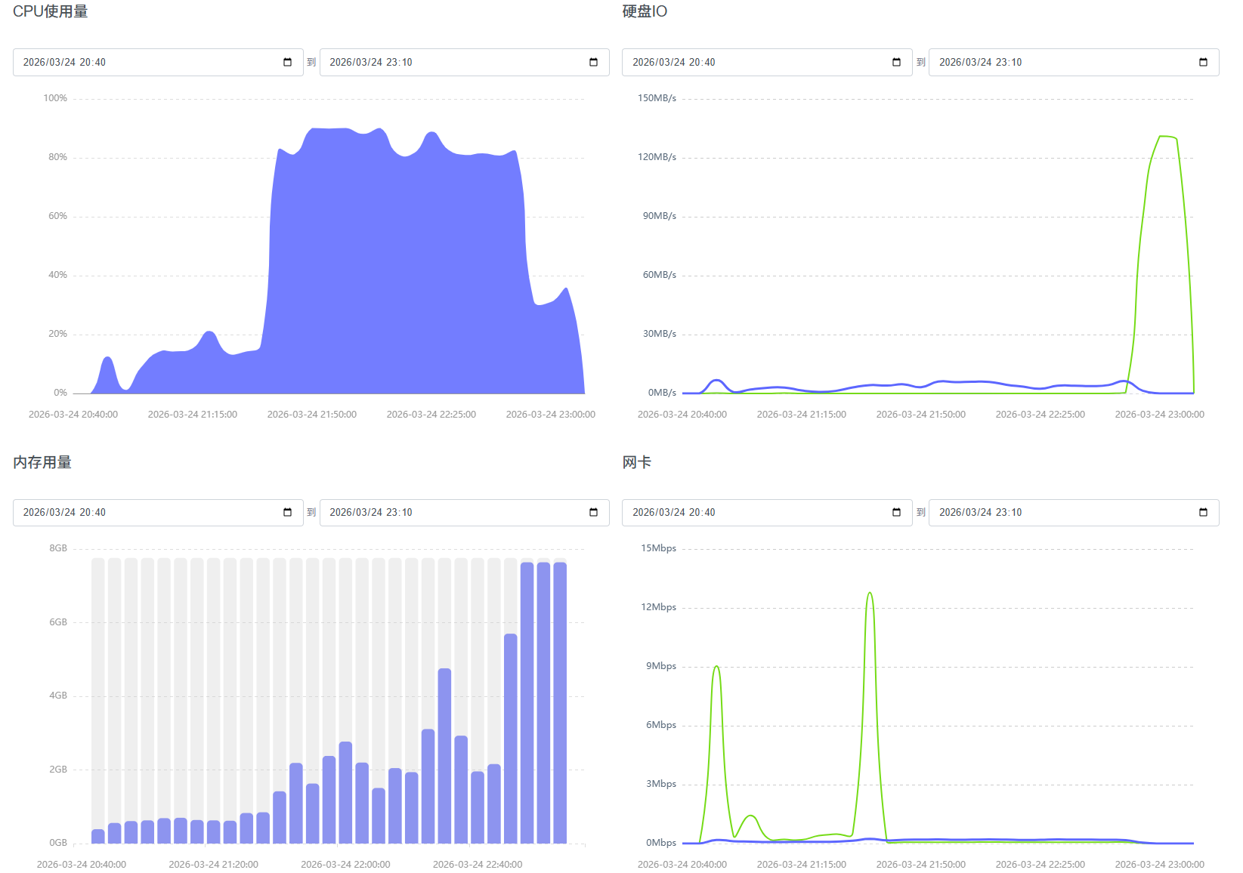This screenshot has height=873, width=1243.
Task: Click the CPU使用量 start datetime field
Action: 158,63
